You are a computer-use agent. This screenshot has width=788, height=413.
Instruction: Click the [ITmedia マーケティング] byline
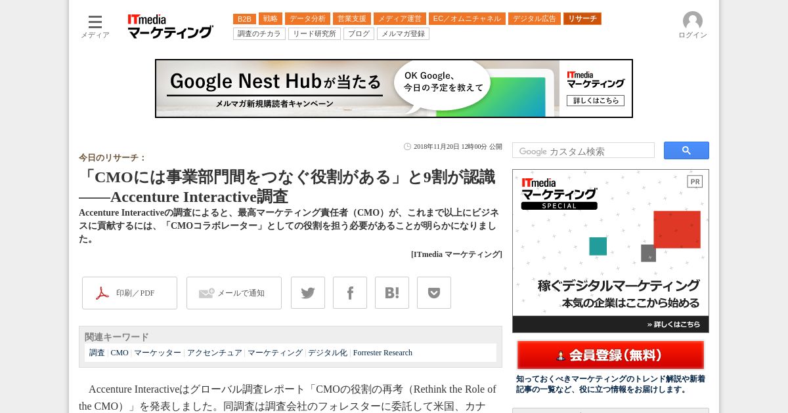[x=456, y=254]
